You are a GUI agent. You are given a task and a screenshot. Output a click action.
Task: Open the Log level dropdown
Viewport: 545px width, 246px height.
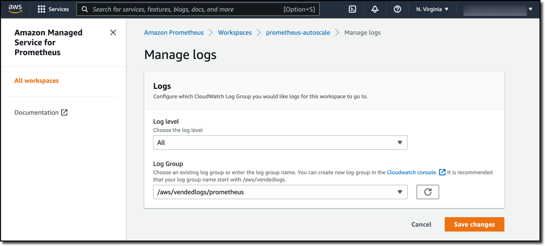click(x=280, y=143)
